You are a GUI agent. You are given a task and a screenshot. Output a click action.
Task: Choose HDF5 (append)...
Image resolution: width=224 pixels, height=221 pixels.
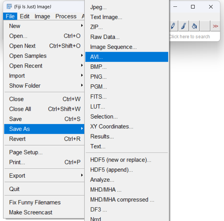[x=127, y=170]
